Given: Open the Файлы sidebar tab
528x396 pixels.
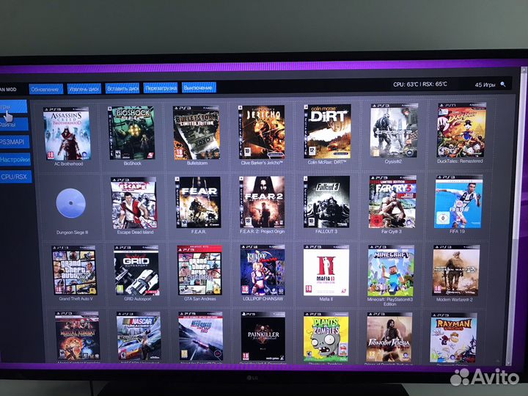Looking at the screenshot, I should 13,124.
